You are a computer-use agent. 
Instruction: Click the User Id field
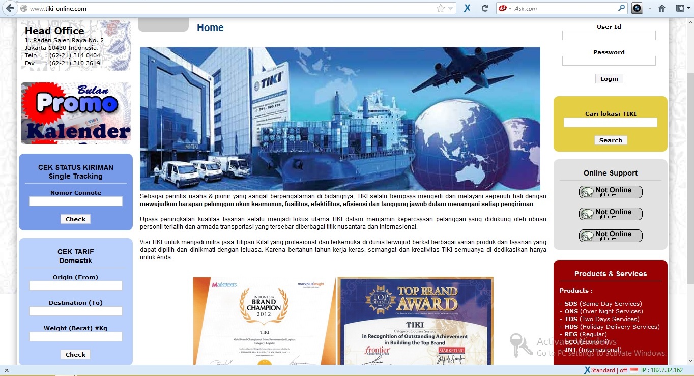tap(609, 36)
